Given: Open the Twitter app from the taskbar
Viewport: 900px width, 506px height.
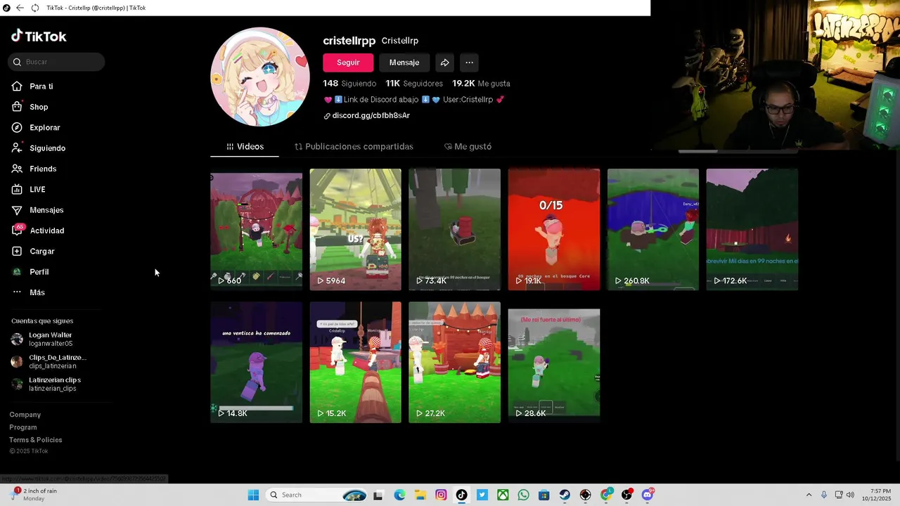Looking at the screenshot, I should click(482, 495).
